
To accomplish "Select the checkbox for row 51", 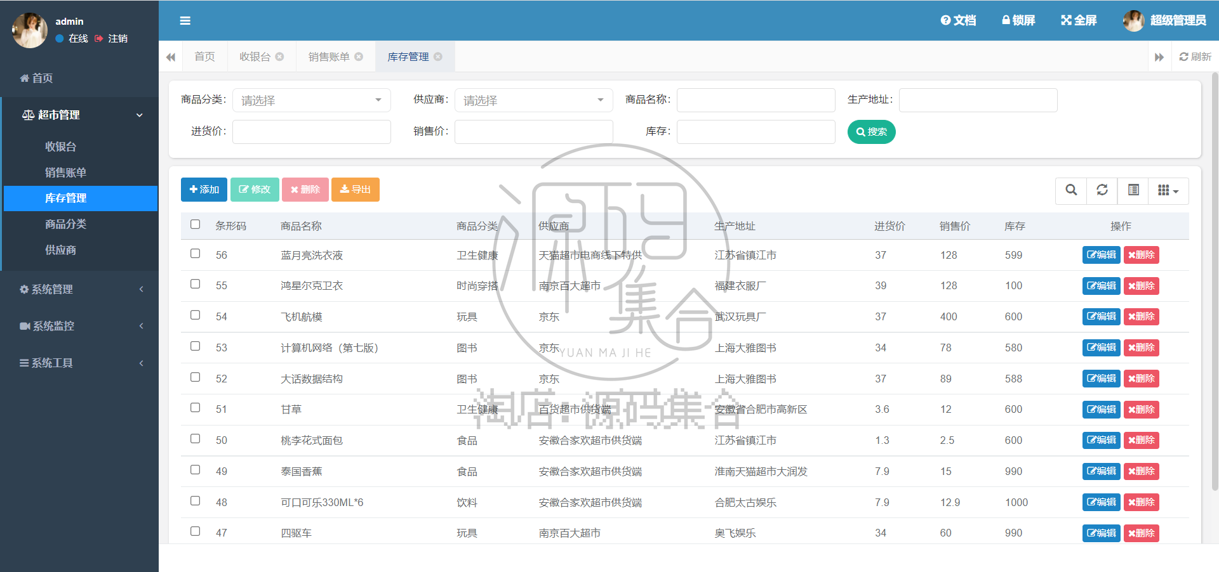I will pos(196,408).
